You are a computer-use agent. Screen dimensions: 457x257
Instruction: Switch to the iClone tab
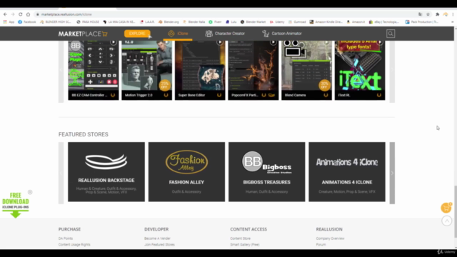pos(178,34)
